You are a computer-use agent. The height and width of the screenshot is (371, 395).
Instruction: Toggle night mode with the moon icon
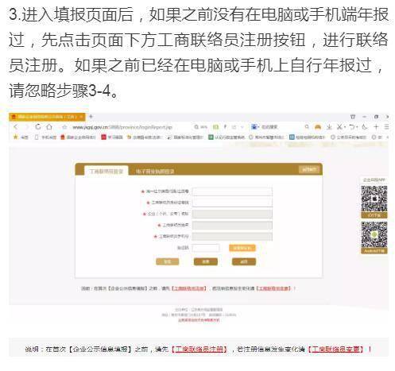point(365,127)
